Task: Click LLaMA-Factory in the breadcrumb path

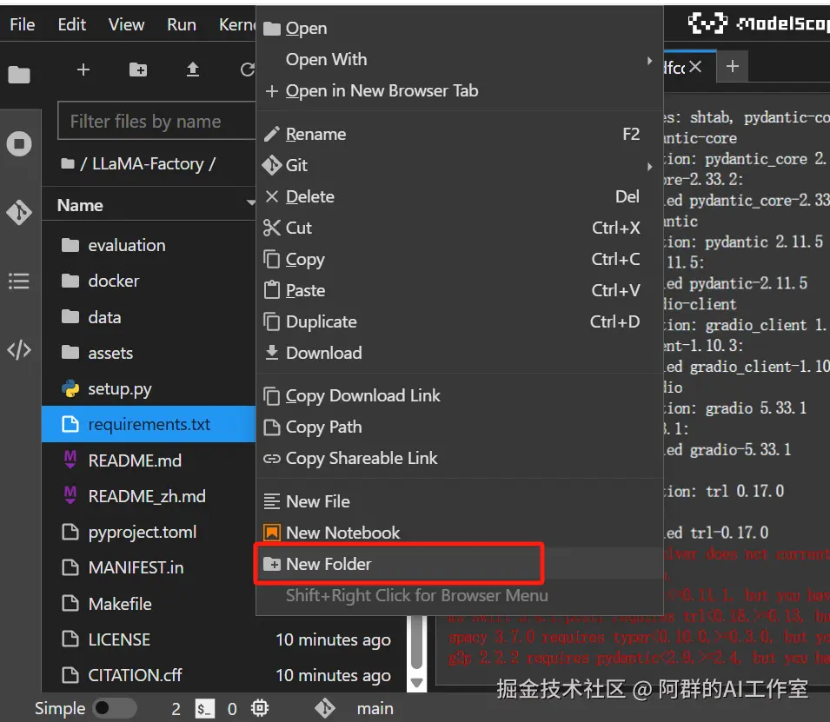Action: [148, 164]
